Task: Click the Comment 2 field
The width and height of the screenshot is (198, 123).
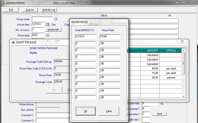Action: click(53, 120)
